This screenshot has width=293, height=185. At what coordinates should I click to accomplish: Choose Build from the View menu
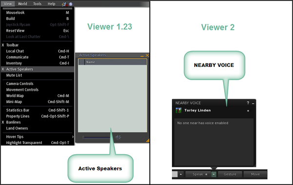coord(38,19)
